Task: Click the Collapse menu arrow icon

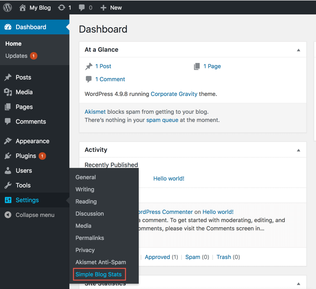Action: pyautogui.click(x=8, y=215)
